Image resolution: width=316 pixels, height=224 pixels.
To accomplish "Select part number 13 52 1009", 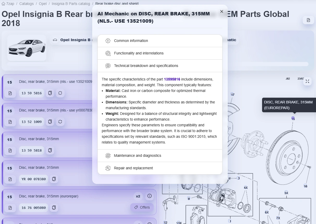I will [x=32, y=122].
